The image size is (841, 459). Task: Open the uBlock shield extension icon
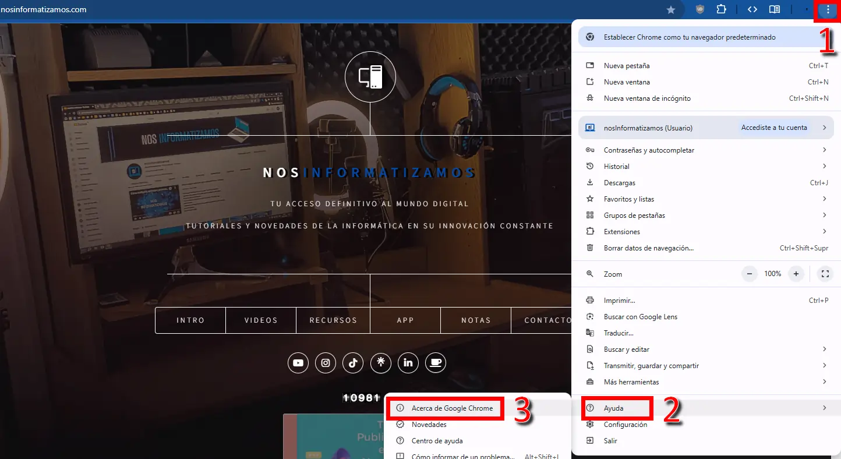pyautogui.click(x=701, y=9)
